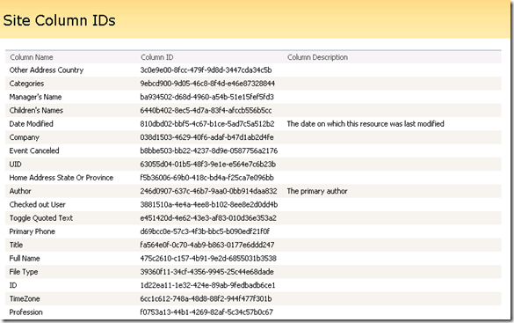Click the GUID starting with 39360f11
This screenshot has height=323, width=514.
click(206, 272)
